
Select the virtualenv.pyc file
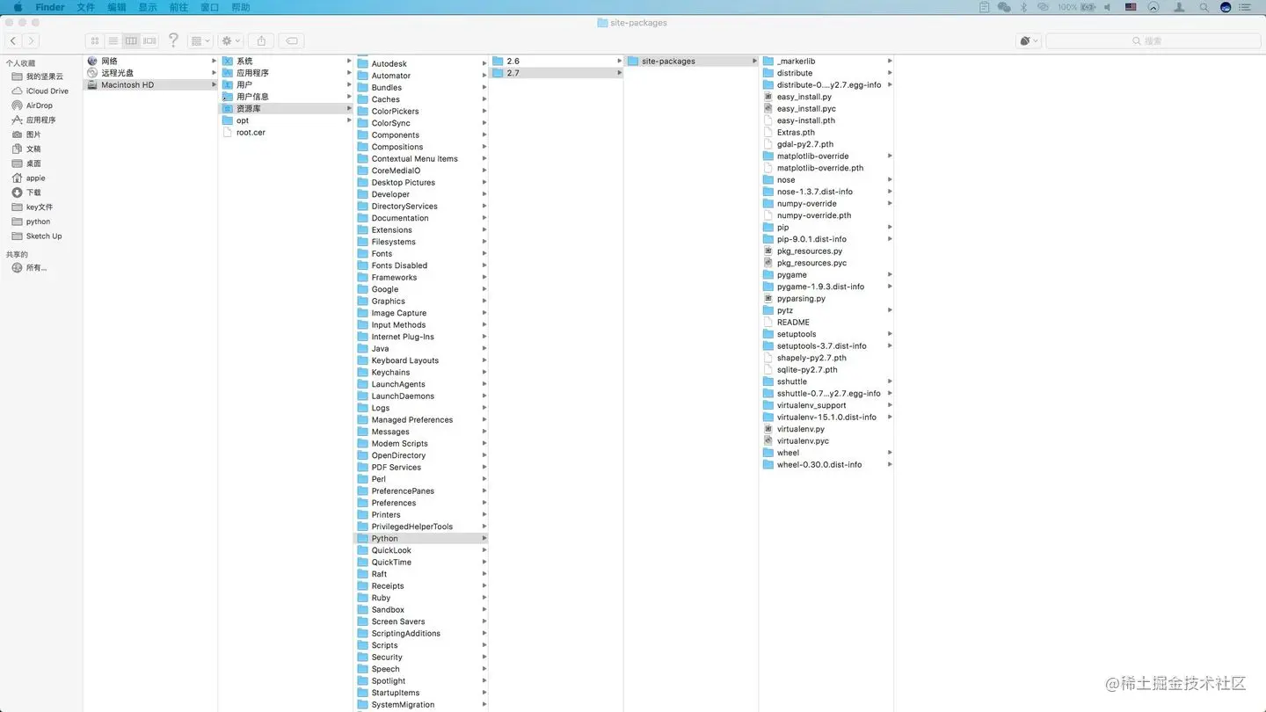click(x=827, y=441)
